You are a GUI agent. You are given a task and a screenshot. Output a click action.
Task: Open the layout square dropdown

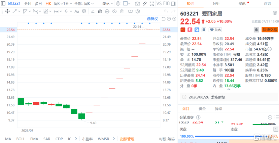click(127, 3)
